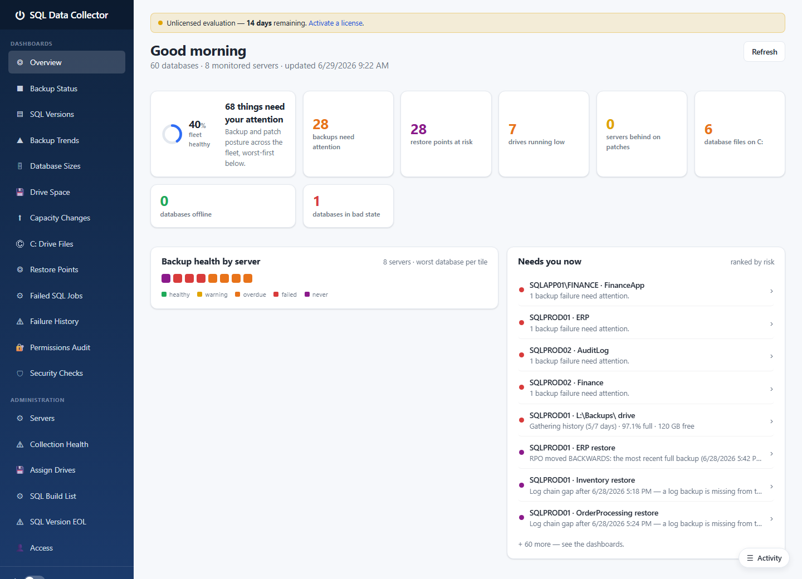This screenshot has height=579, width=802.
Task: Click the '1 databases in bad state' card
Action: coord(348,206)
